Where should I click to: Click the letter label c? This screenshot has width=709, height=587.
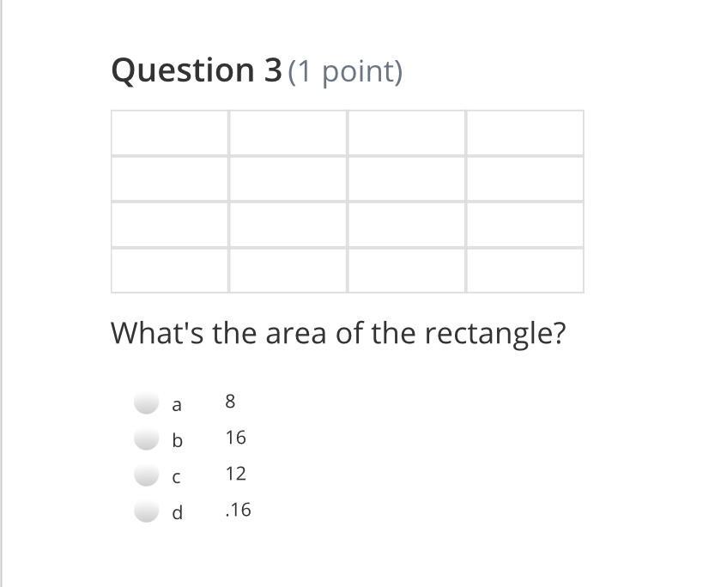point(177,477)
